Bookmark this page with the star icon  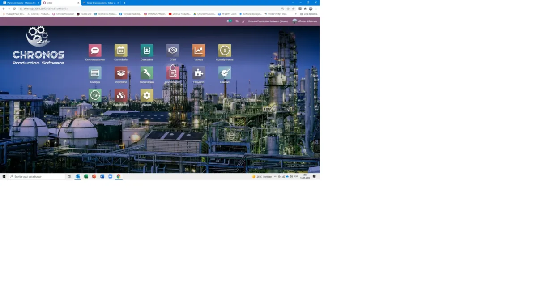[294, 9]
